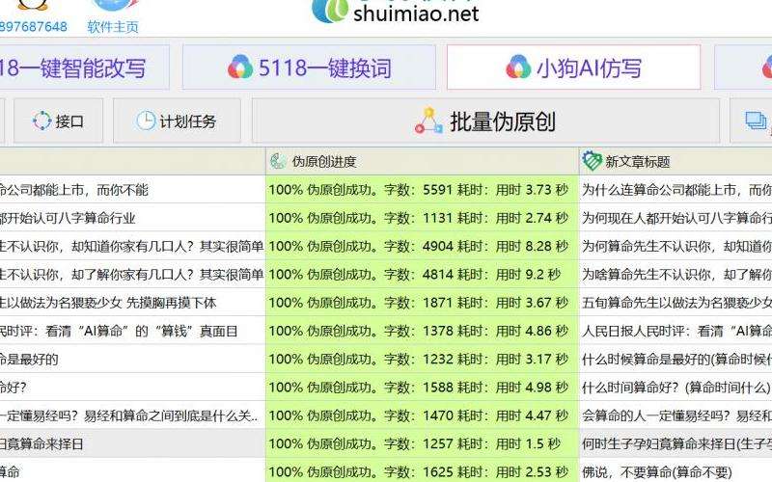Open the 软件主页 software homepage link
The width and height of the screenshot is (772, 482).
click(x=113, y=26)
